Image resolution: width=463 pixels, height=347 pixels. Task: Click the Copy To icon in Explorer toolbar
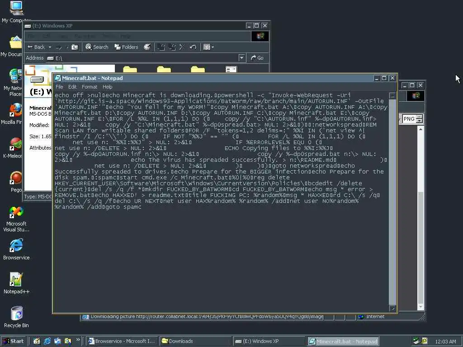172,47
